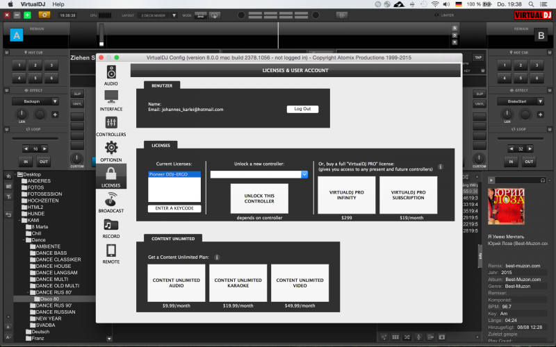Select the Content Unlimited tab header

pyautogui.click(x=173, y=238)
